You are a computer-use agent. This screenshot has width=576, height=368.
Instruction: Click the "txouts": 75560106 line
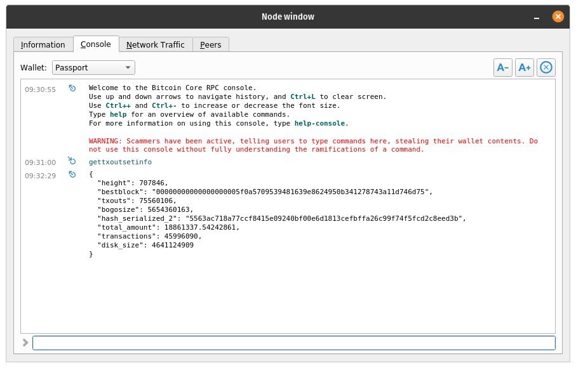pyautogui.click(x=137, y=200)
